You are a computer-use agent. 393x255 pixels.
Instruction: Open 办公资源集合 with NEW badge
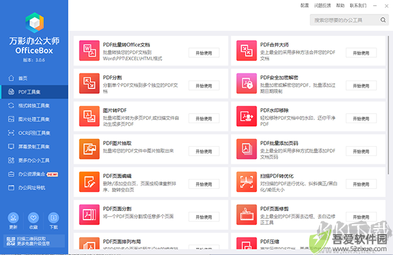point(34,174)
